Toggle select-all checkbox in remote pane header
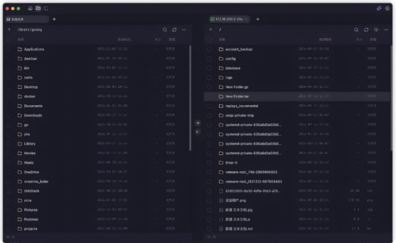The height and width of the screenshot is (243, 396). click(x=209, y=40)
